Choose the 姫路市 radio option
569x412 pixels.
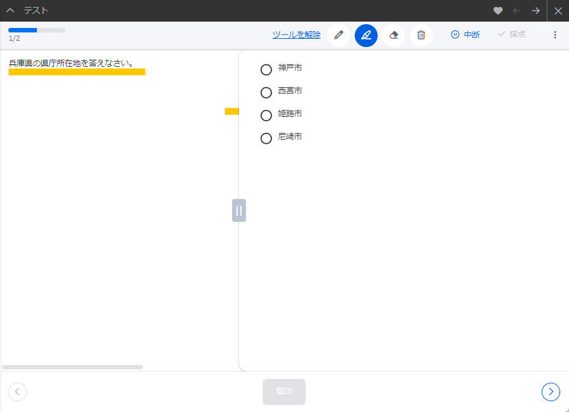coord(266,116)
